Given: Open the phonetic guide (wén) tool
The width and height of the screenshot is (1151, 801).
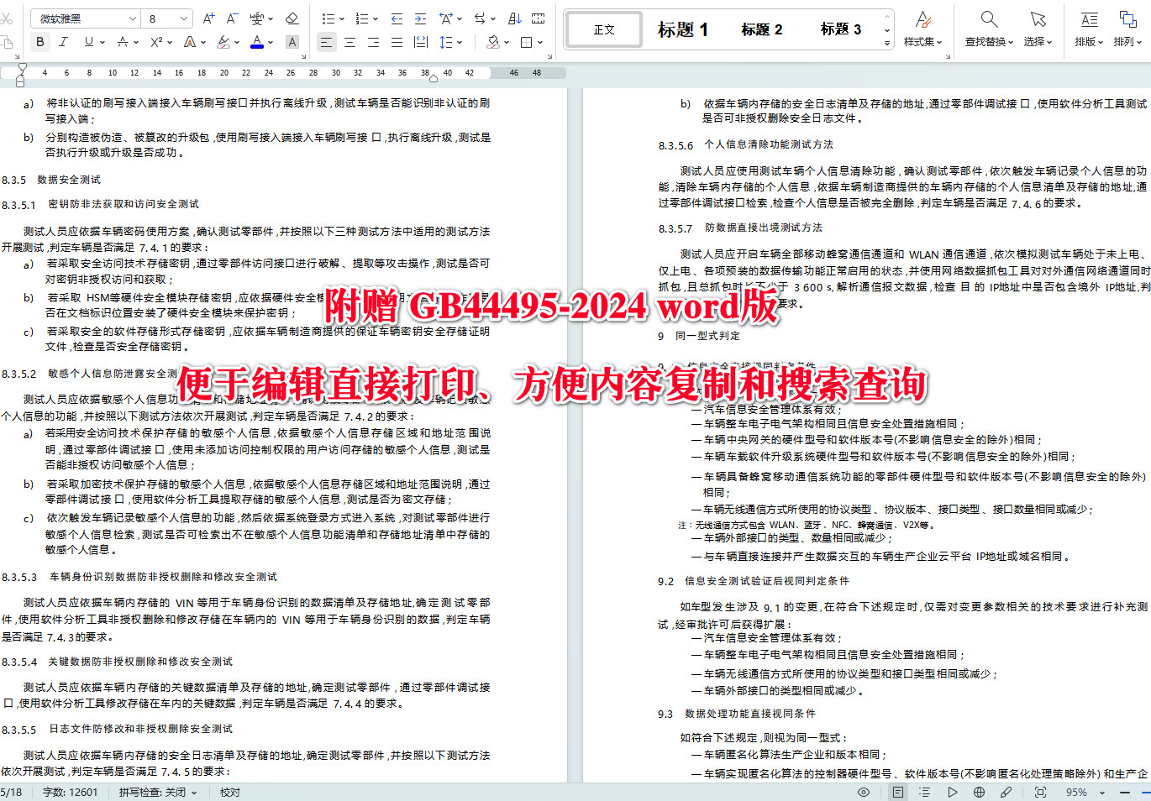Looking at the screenshot, I should (x=257, y=18).
